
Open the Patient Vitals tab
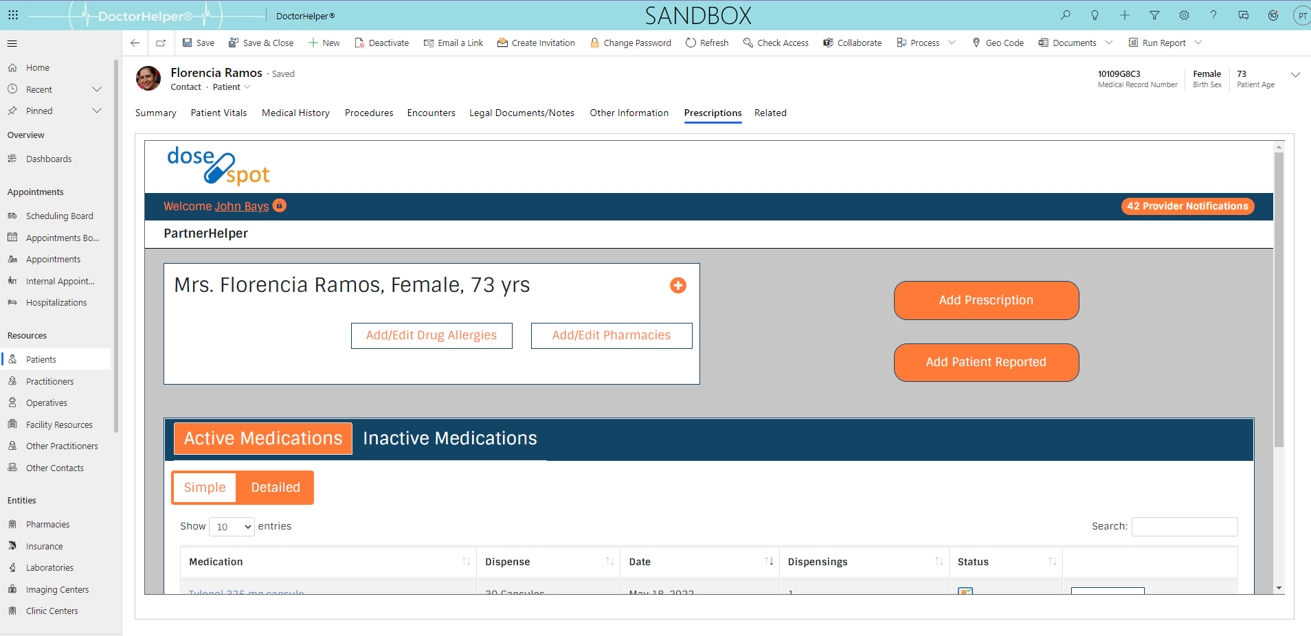218,113
